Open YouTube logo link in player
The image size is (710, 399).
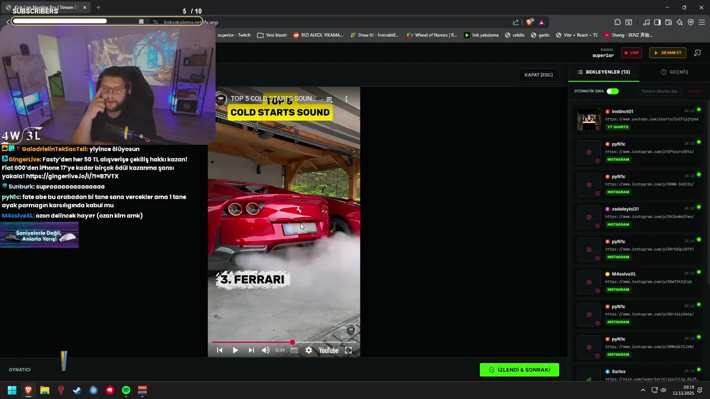click(328, 350)
